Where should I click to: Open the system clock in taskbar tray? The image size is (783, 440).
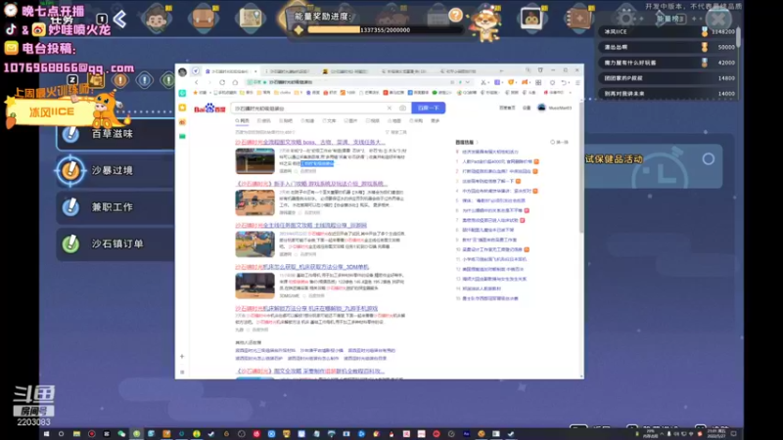pyautogui.click(x=715, y=434)
